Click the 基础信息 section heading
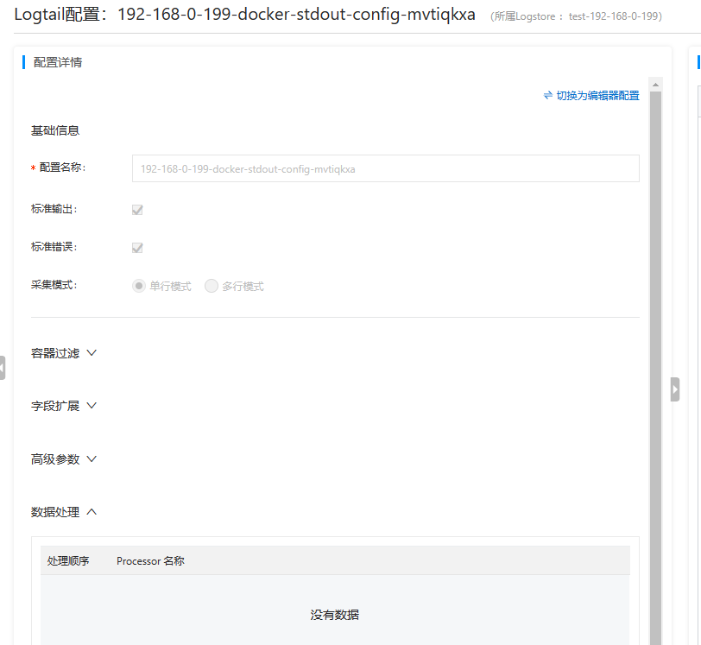This screenshot has width=701, height=645. (55, 130)
